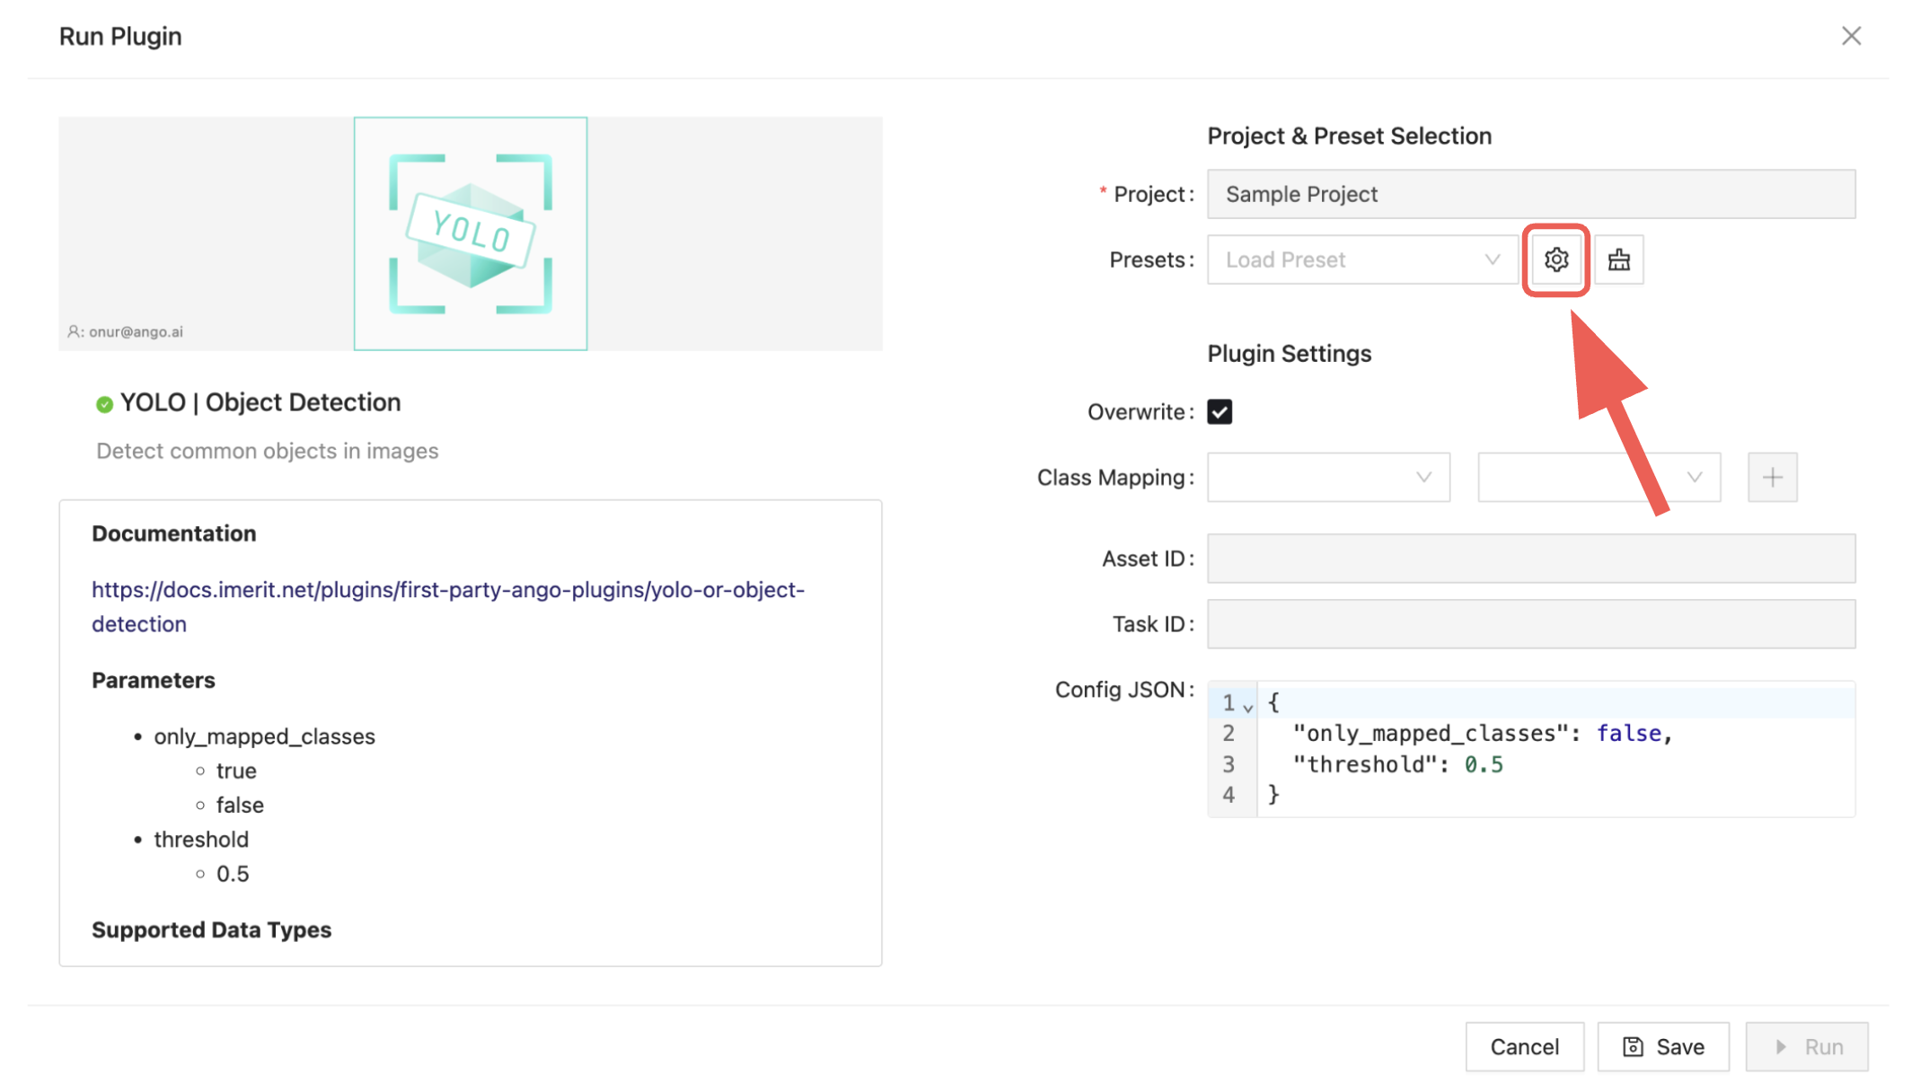Viewport: 1920px width, 1083px height.
Task: Close the Run Plugin dialog
Action: [1851, 36]
